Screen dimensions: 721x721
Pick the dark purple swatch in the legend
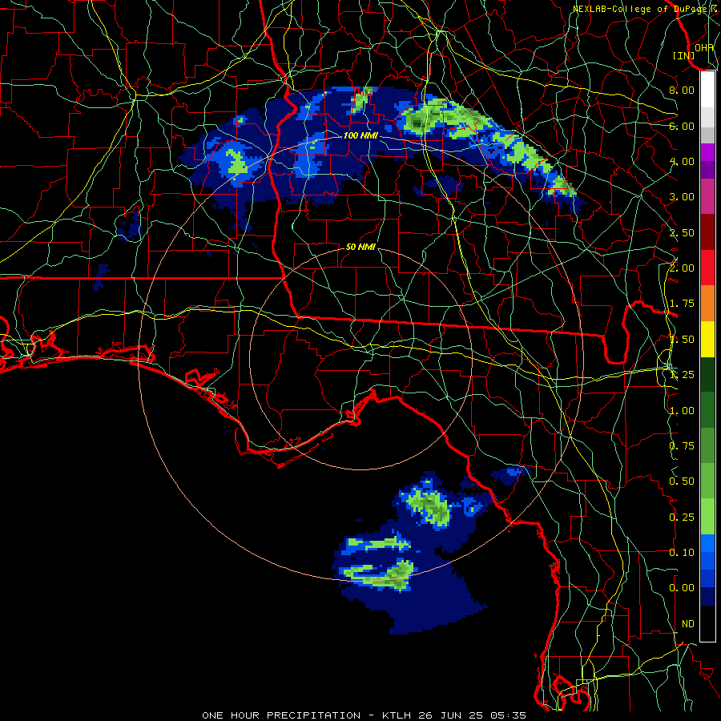[x=707, y=170]
